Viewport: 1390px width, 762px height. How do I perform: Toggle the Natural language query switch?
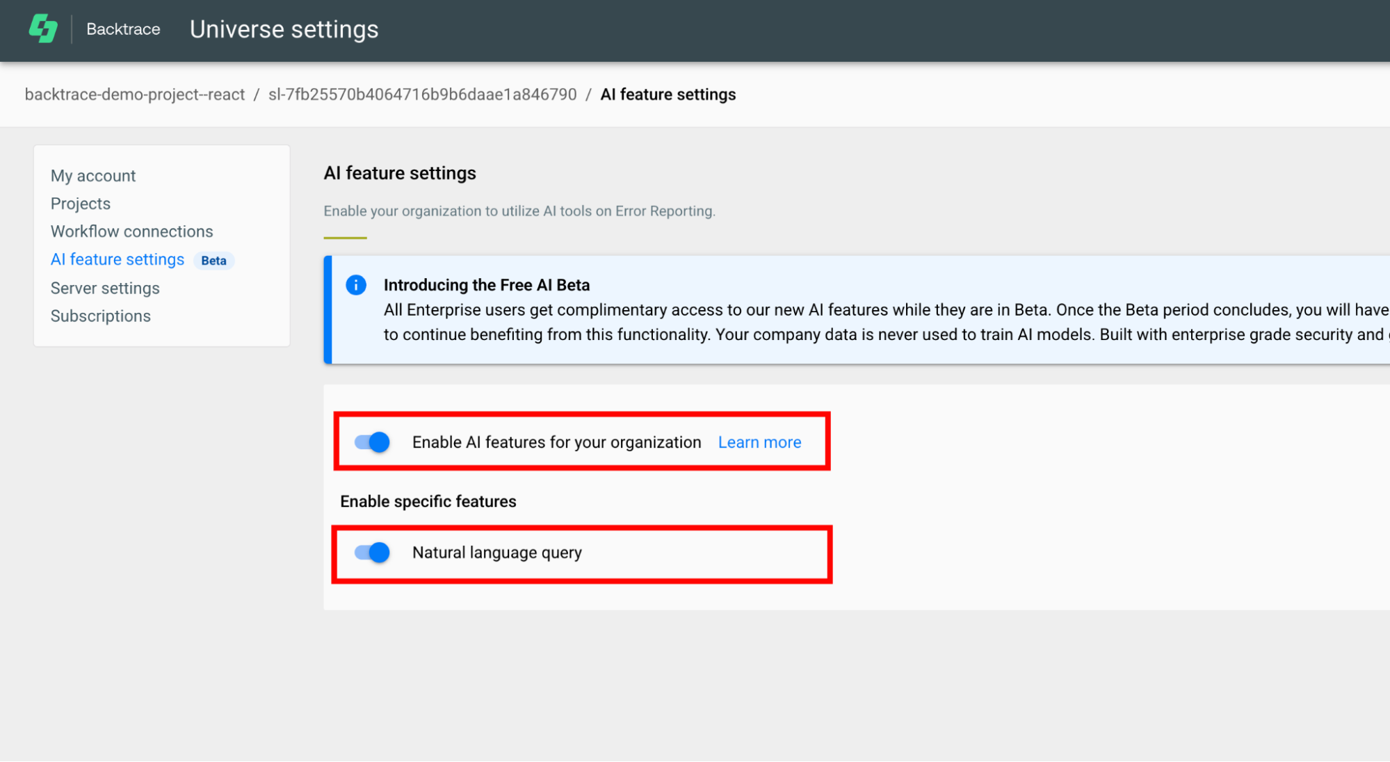click(372, 553)
